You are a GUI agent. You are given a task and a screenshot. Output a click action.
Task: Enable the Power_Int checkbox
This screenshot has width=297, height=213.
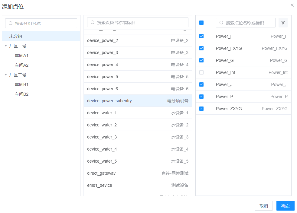pyautogui.click(x=201, y=72)
